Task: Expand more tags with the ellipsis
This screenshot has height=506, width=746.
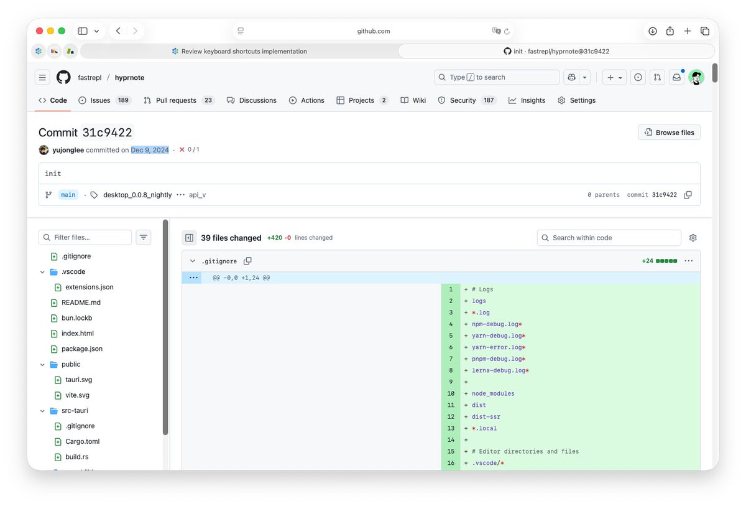Action: pos(180,195)
